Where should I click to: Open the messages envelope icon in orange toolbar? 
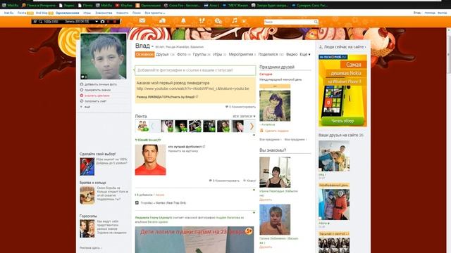pos(142,20)
